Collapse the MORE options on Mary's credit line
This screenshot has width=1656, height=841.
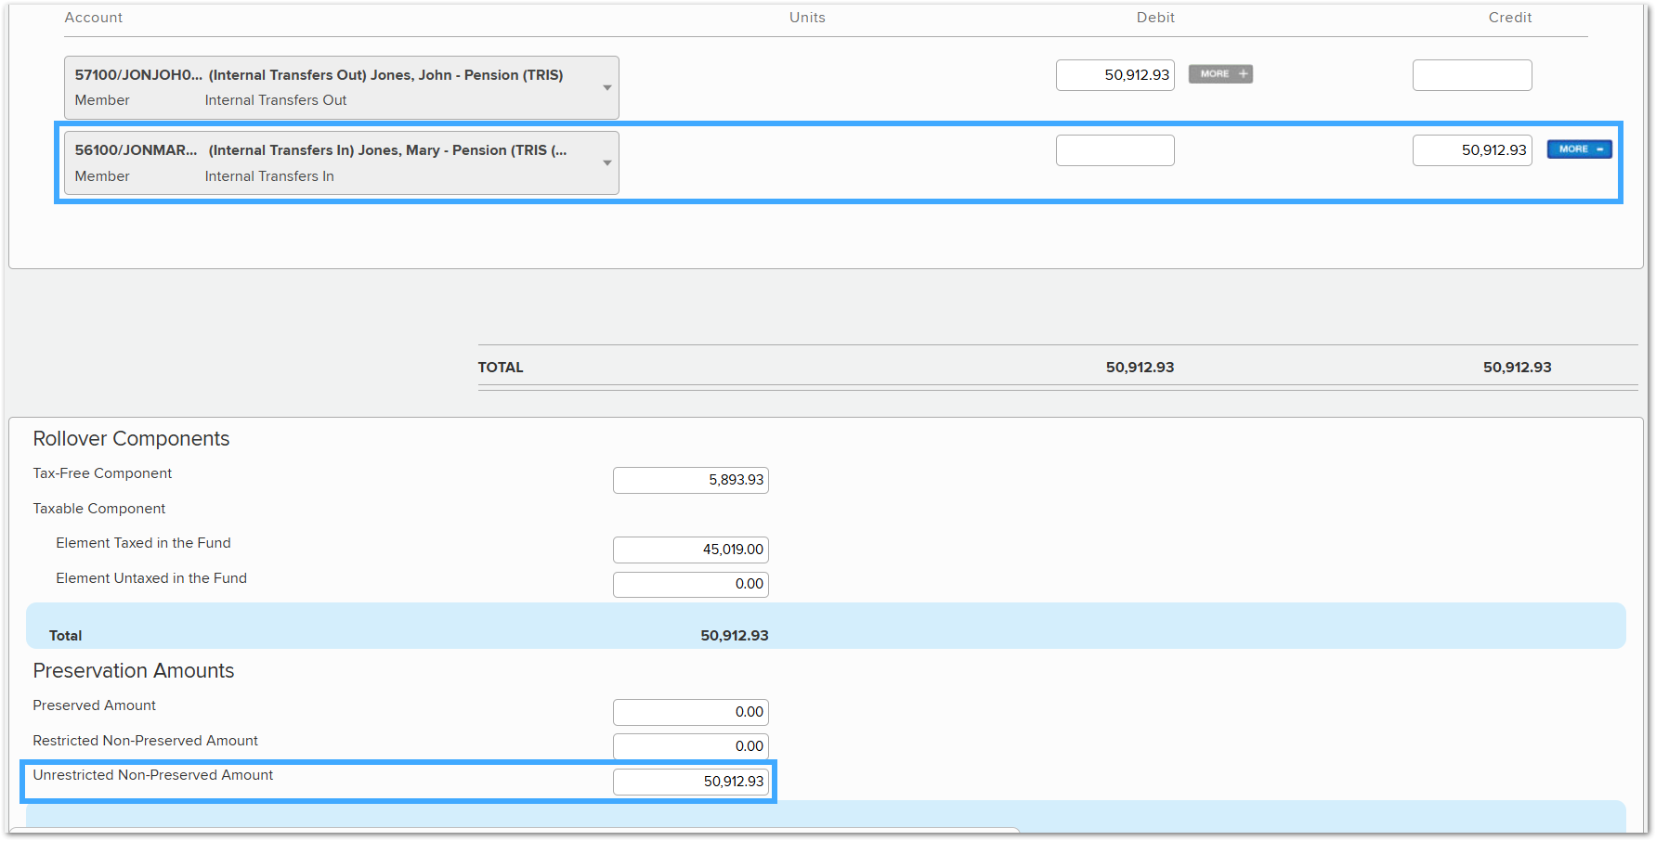1578,149
